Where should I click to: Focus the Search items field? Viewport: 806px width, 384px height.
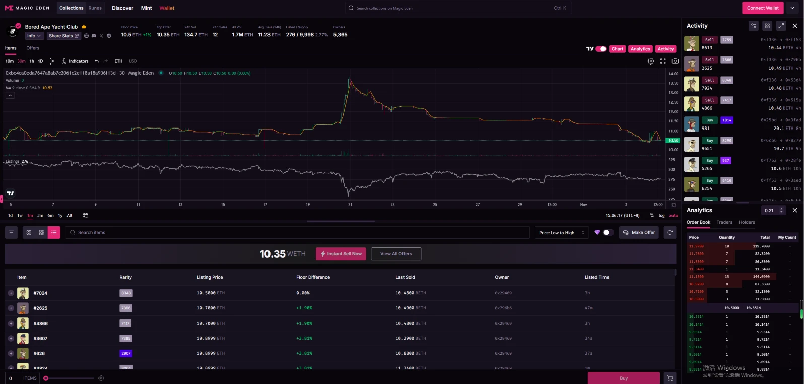297,232
